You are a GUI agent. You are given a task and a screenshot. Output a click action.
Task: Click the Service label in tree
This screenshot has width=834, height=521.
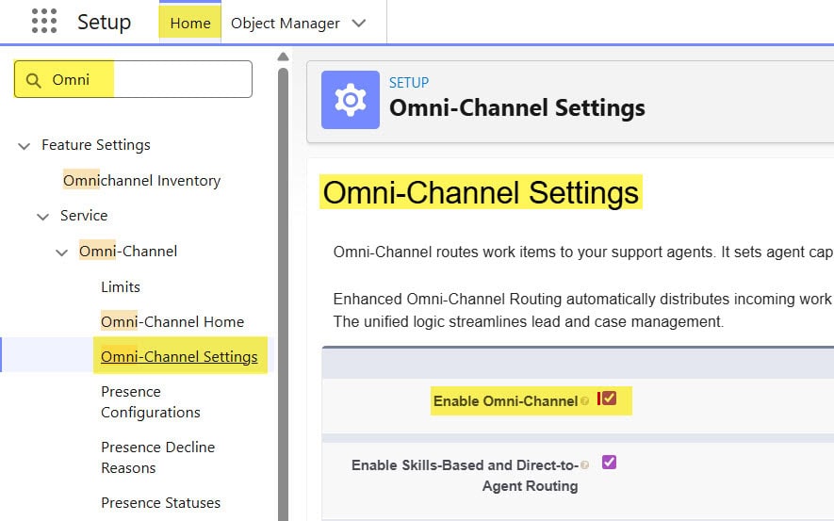pyautogui.click(x=84, y=216)
